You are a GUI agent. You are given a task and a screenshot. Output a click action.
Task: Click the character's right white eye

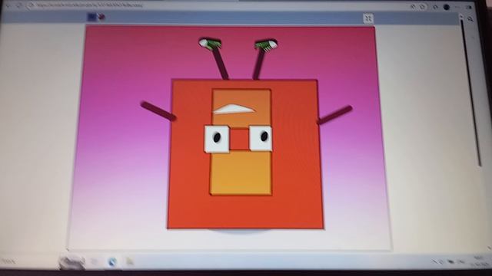pyautogui.click(x=261, y=138)
